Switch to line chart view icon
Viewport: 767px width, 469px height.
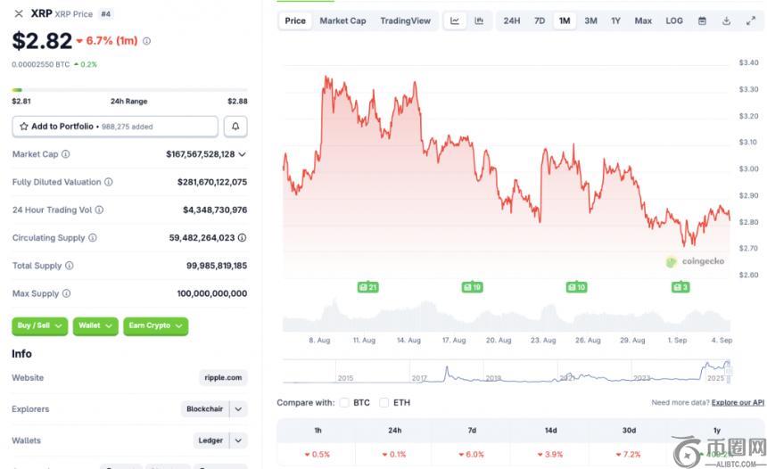coord(455,21)
